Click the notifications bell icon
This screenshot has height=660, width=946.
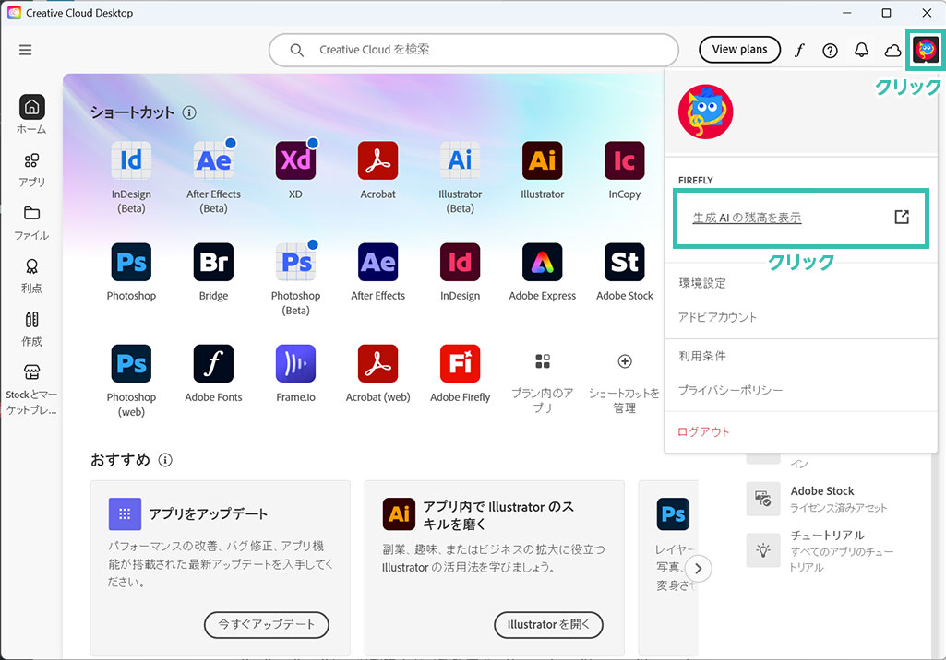861,51
